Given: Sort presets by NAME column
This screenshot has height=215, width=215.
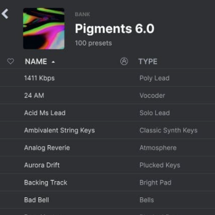Looking at the screenshot, I should pyautogui.click(x=36, y=61).
